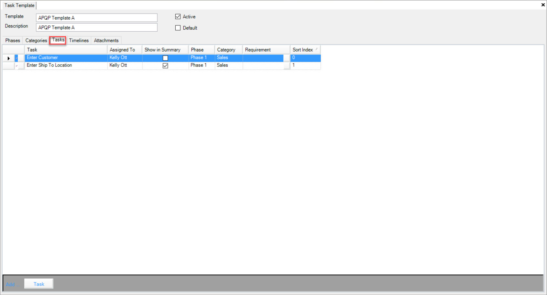This screenshot has width=547, height=295.
Task: Click the Phase column header
Action: (201, 50)
